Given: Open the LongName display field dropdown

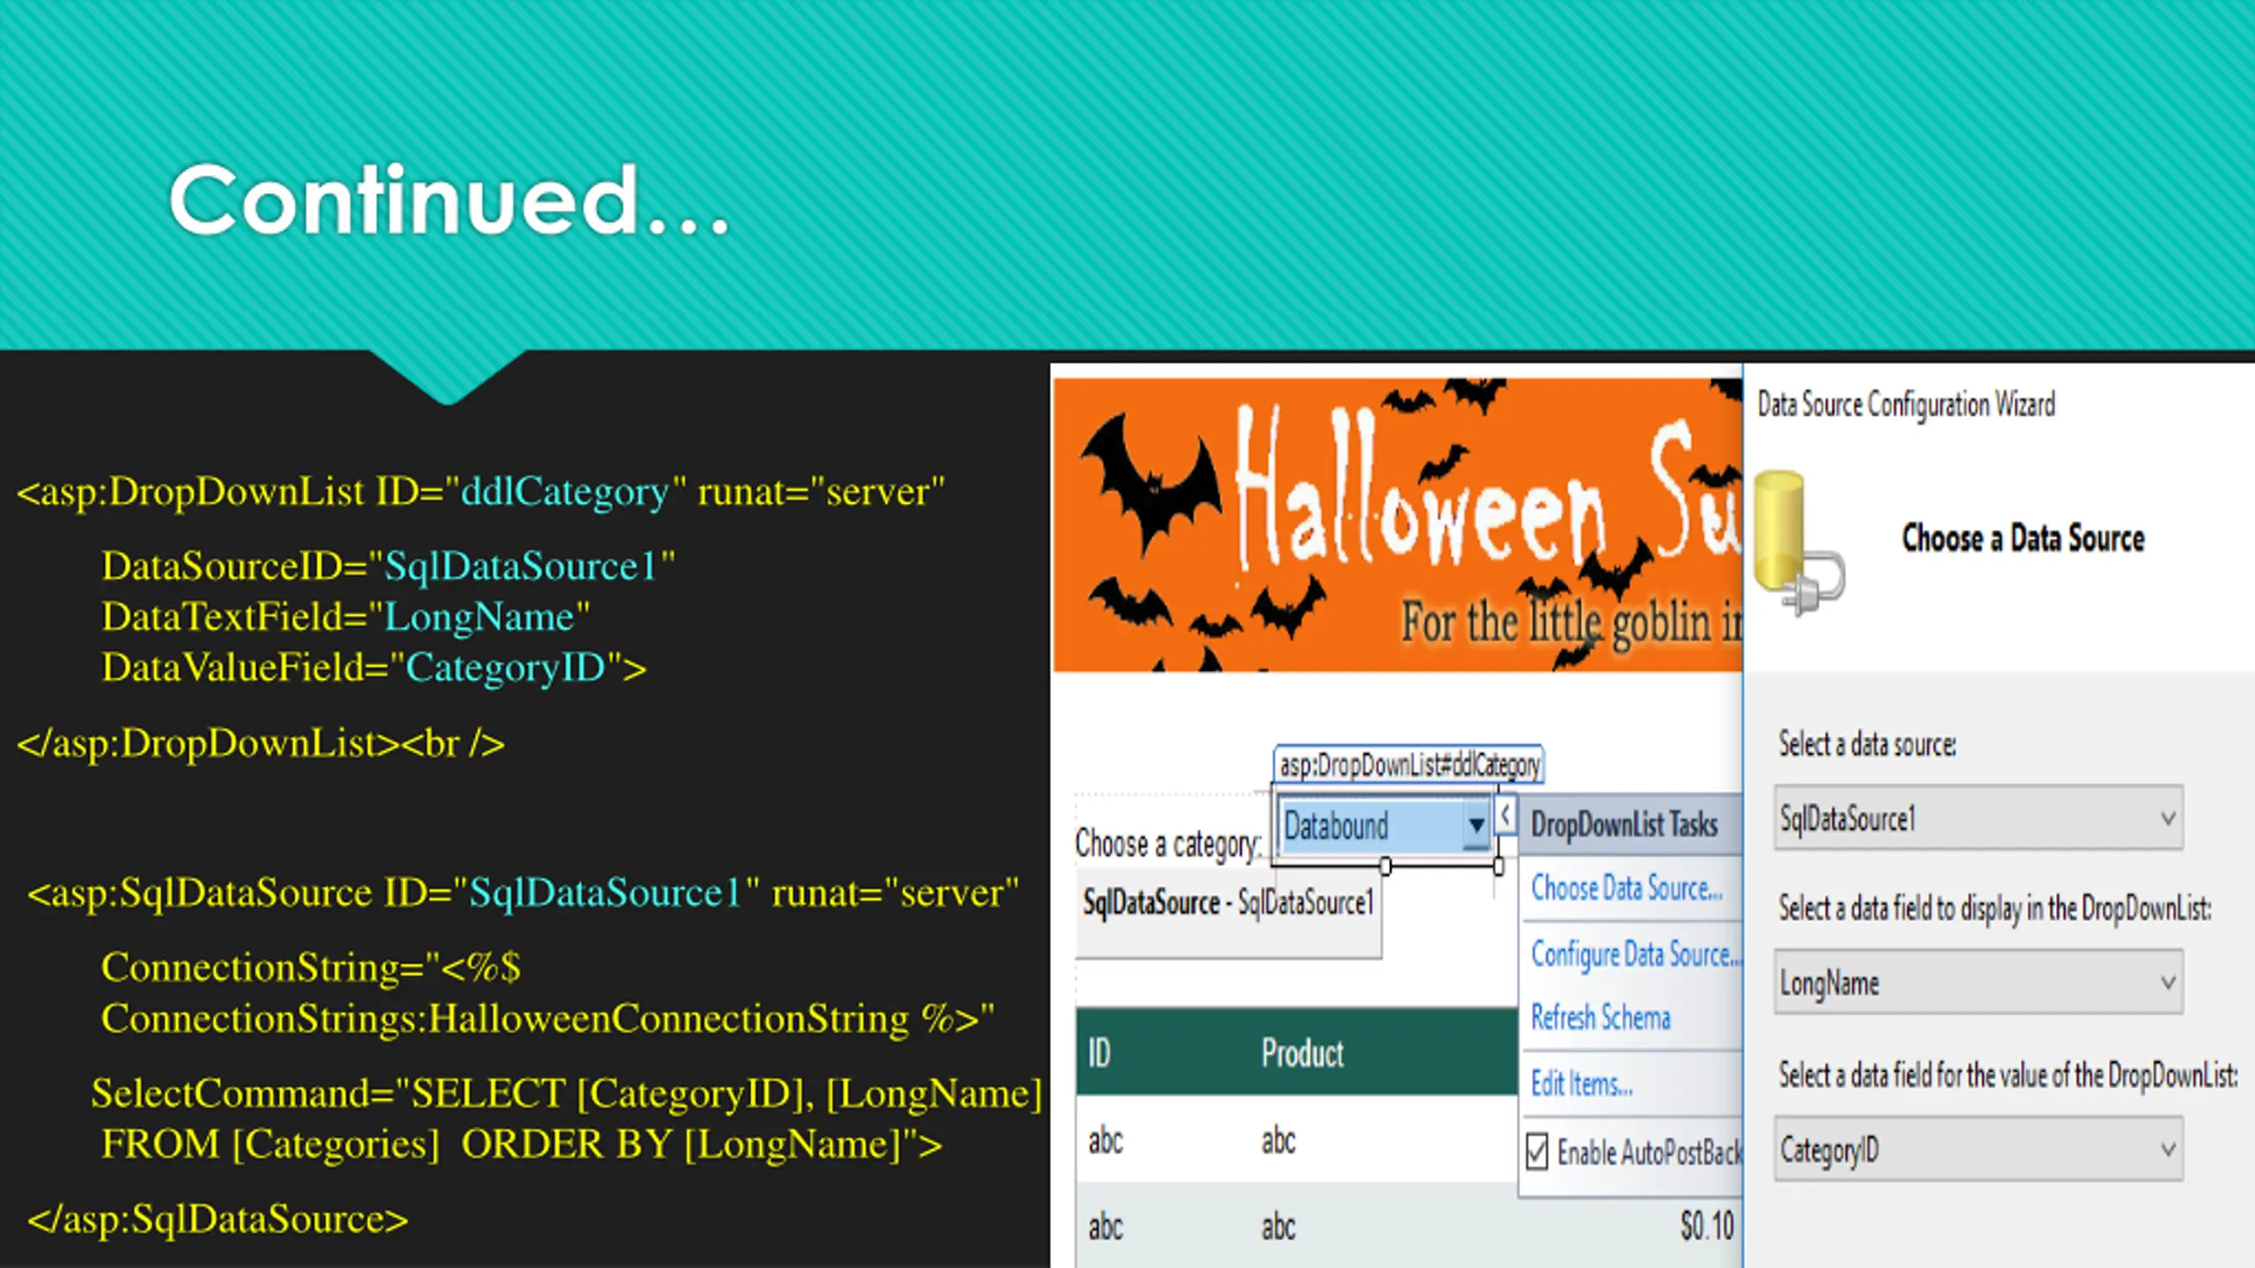Looking at the screenshot, I should point(1978,982).
